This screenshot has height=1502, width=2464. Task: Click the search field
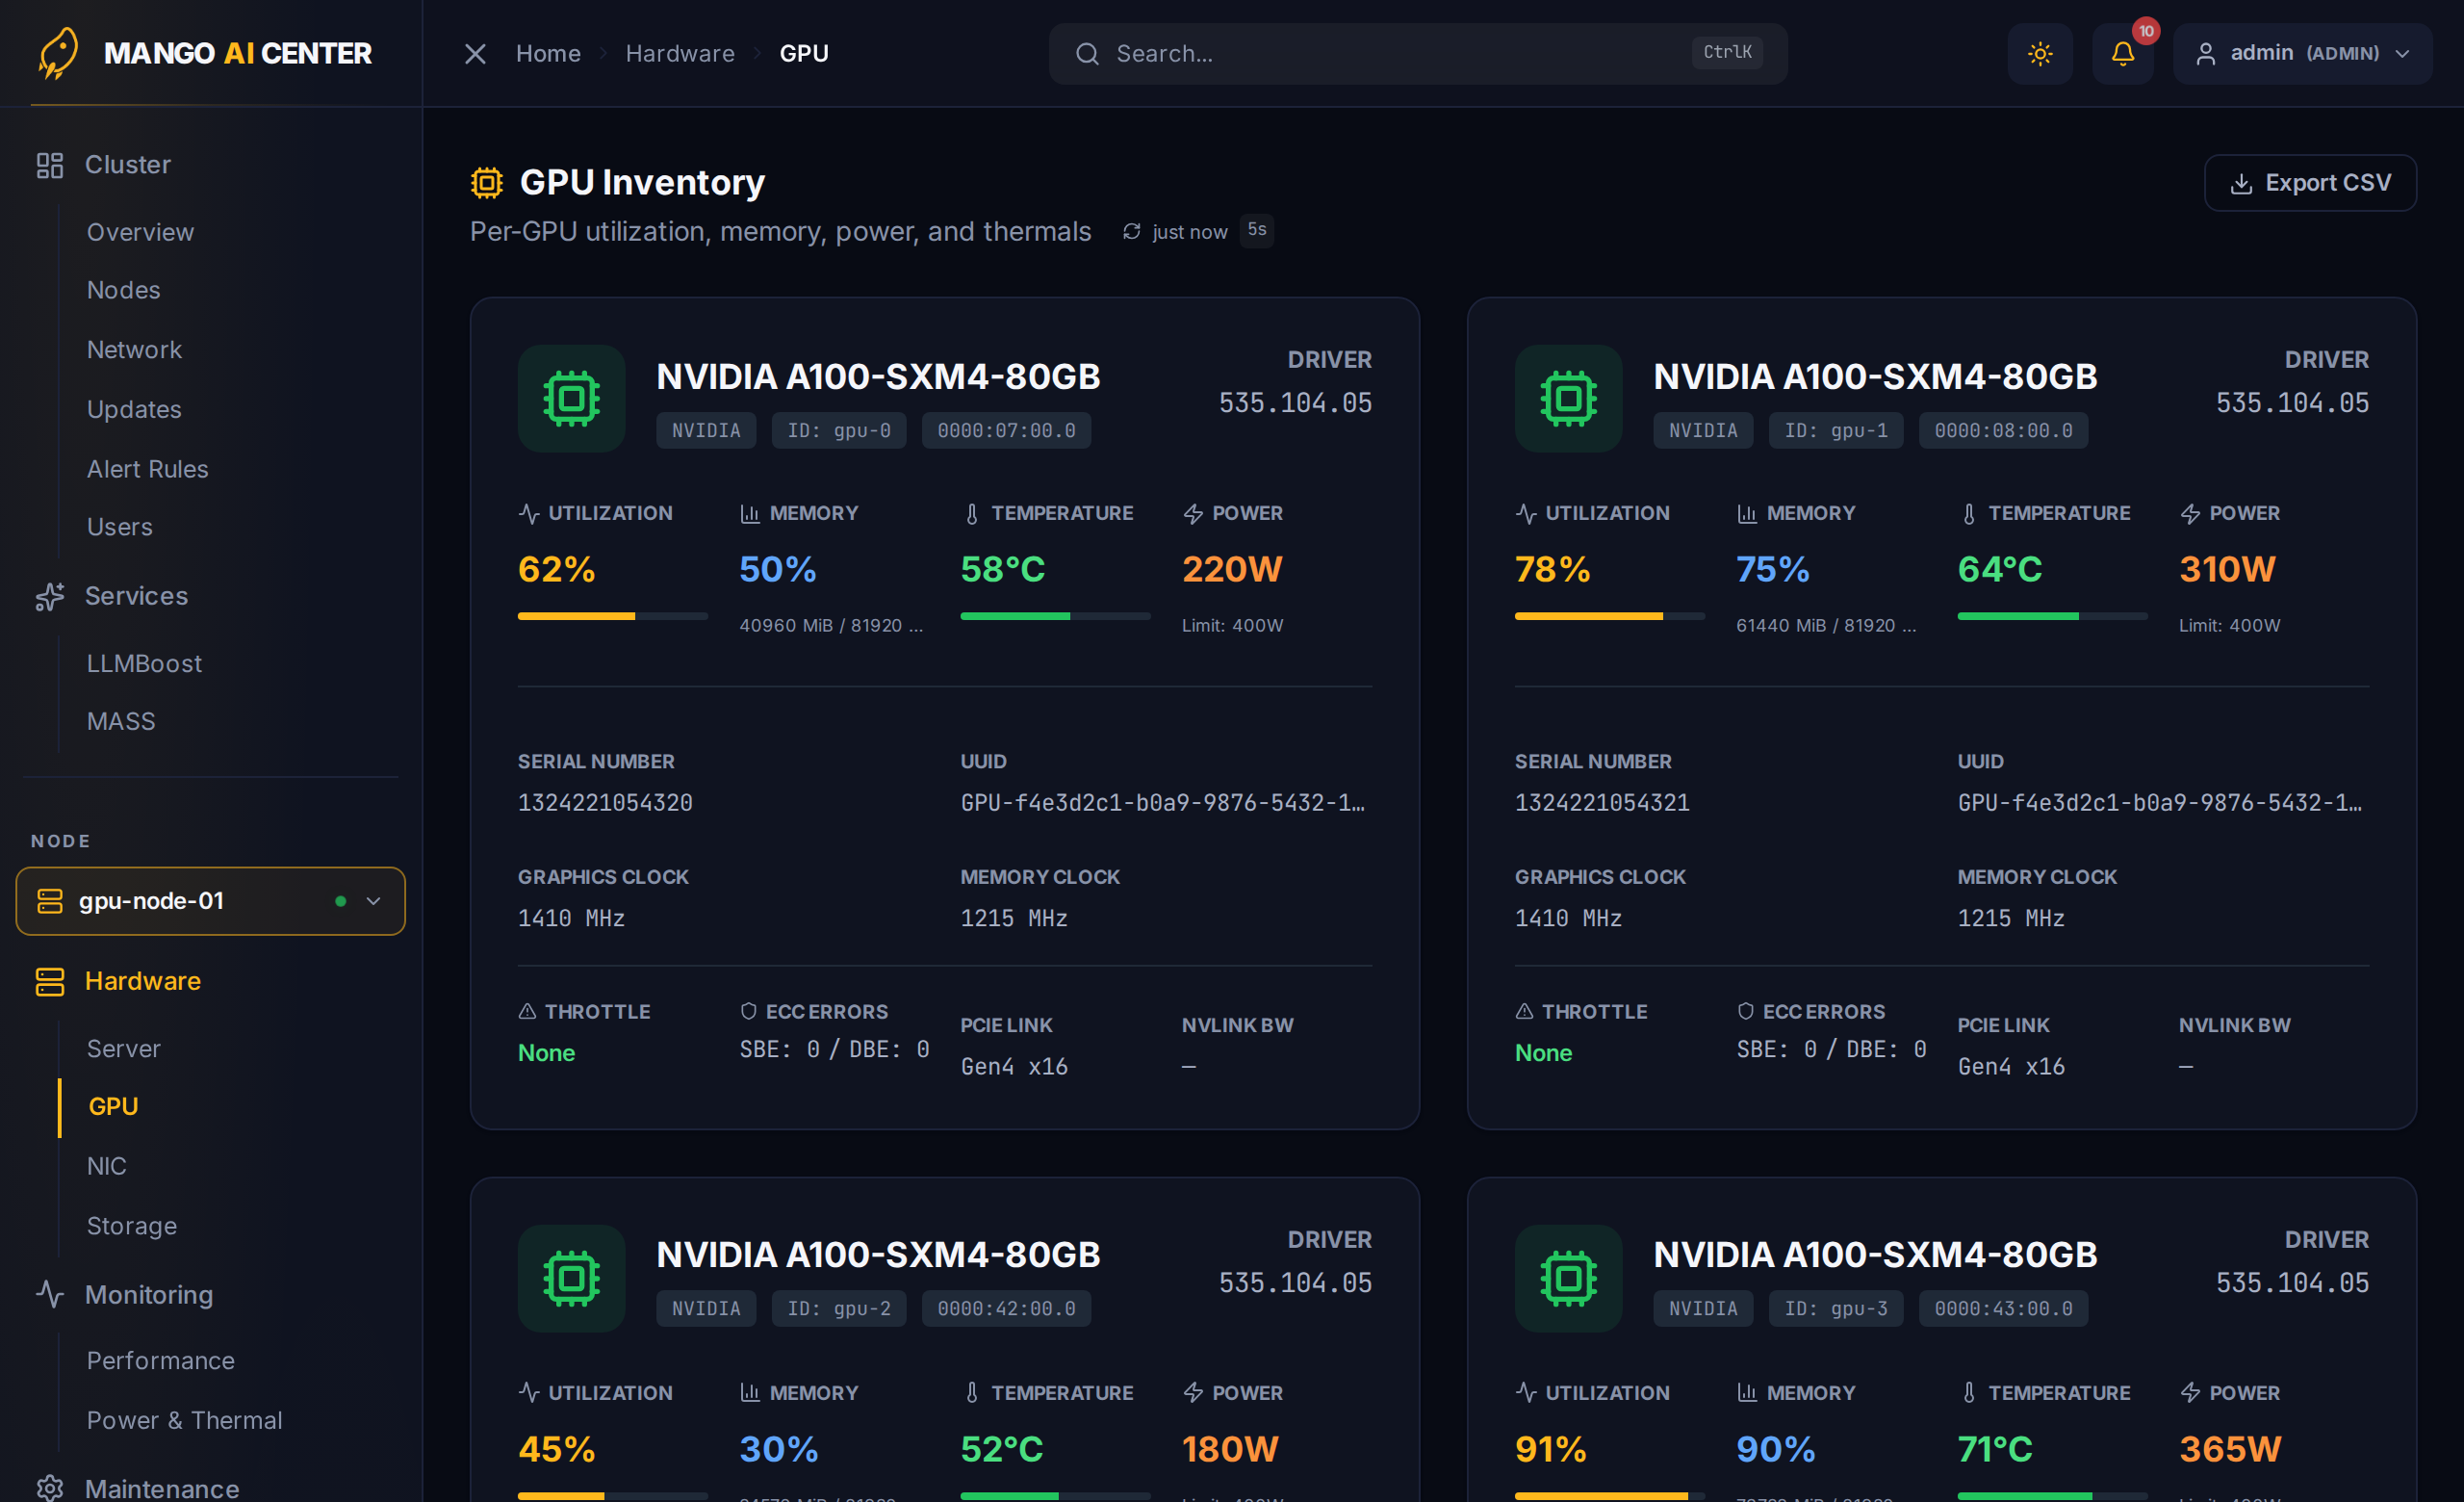(1417, 54)
